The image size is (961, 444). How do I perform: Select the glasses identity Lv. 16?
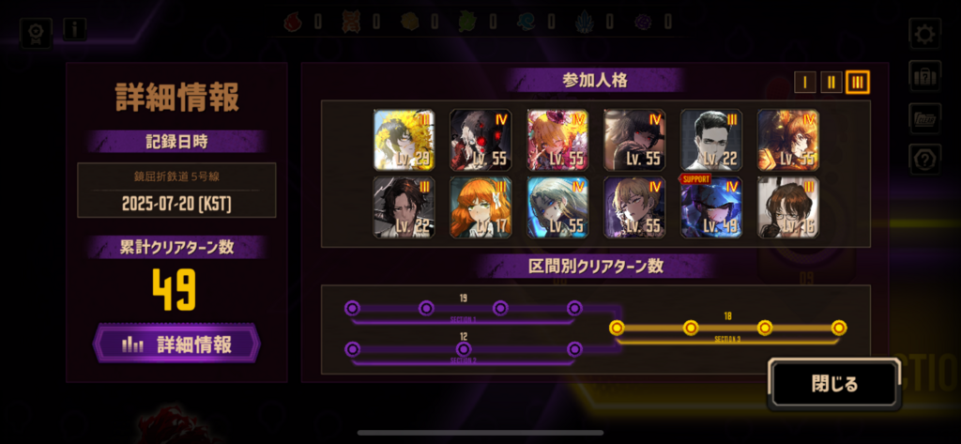coord(787,207)
